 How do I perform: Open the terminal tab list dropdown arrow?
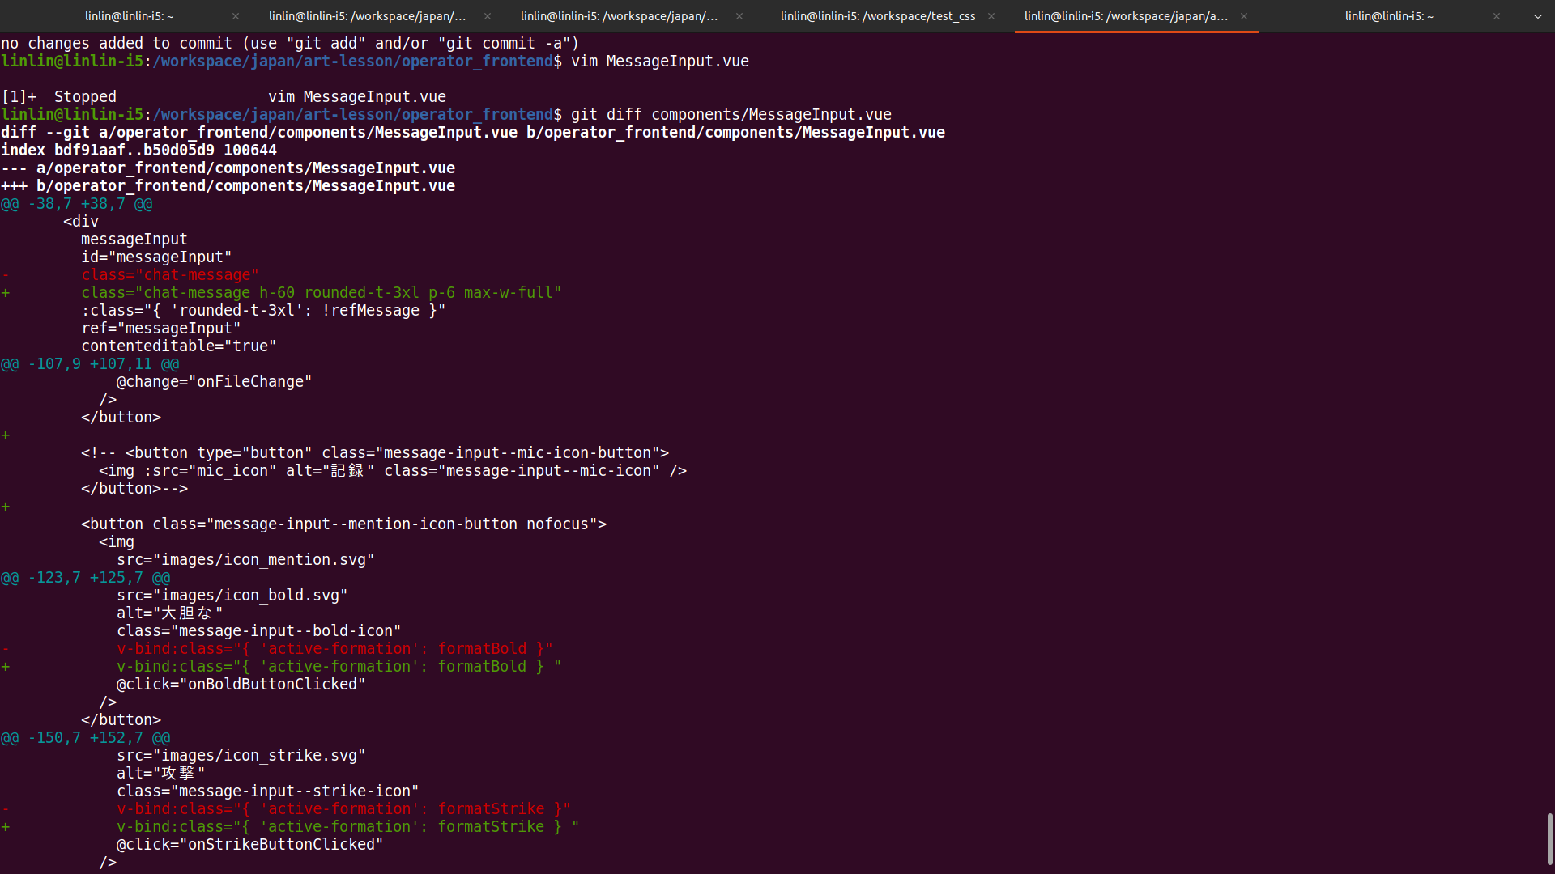click(x=1537, y=16)
